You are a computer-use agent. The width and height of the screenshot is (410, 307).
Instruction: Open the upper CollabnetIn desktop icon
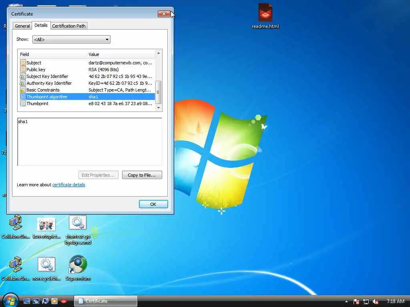16,227
